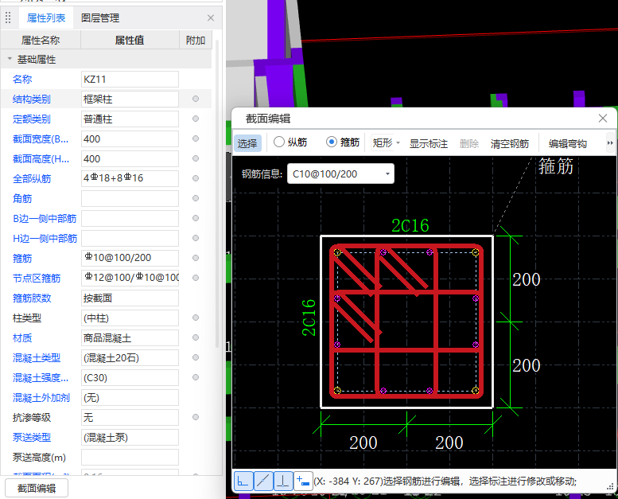
Task: Click 删除 in the toolbar
Action: coord(469,143)
